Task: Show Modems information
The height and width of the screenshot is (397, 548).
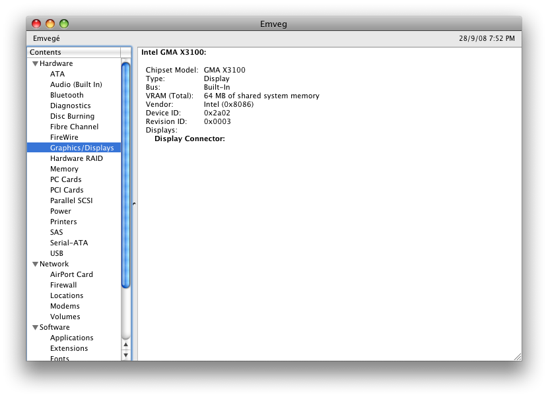Action: click(x=65, y=306)
